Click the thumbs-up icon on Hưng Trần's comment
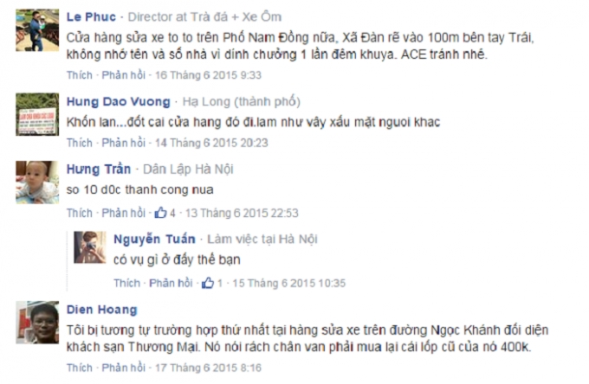 click(160, 213)
